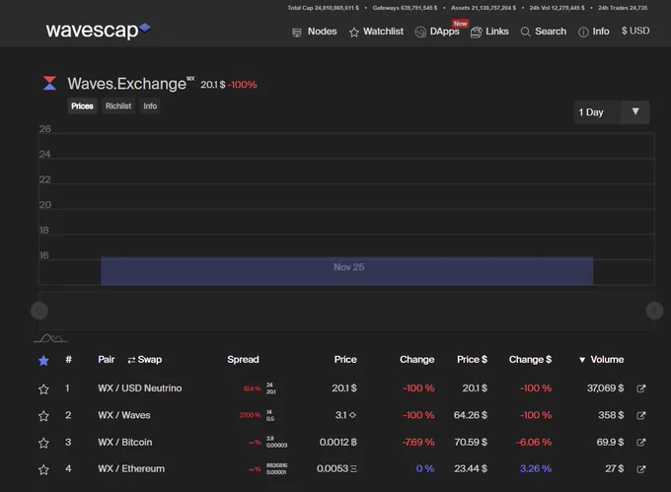671x492 pixels.
Task: Open the DApps page
Action: (437, 32)
